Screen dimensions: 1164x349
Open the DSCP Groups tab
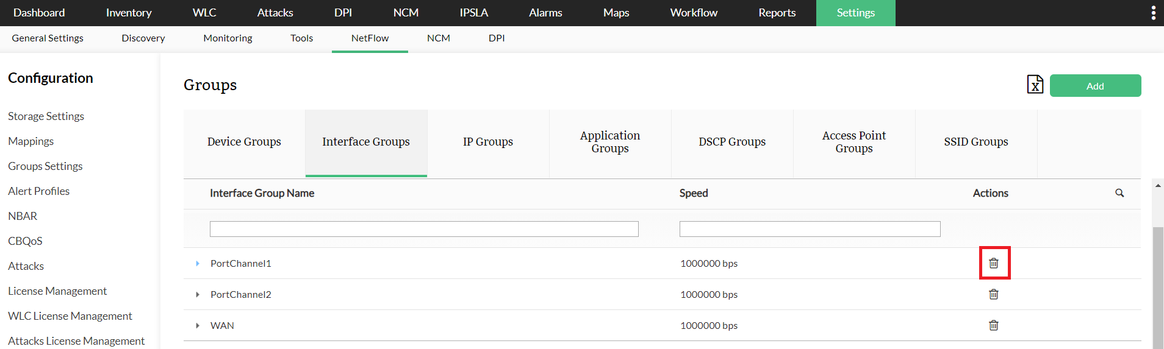pyautogui.click(x=731, y=142)
